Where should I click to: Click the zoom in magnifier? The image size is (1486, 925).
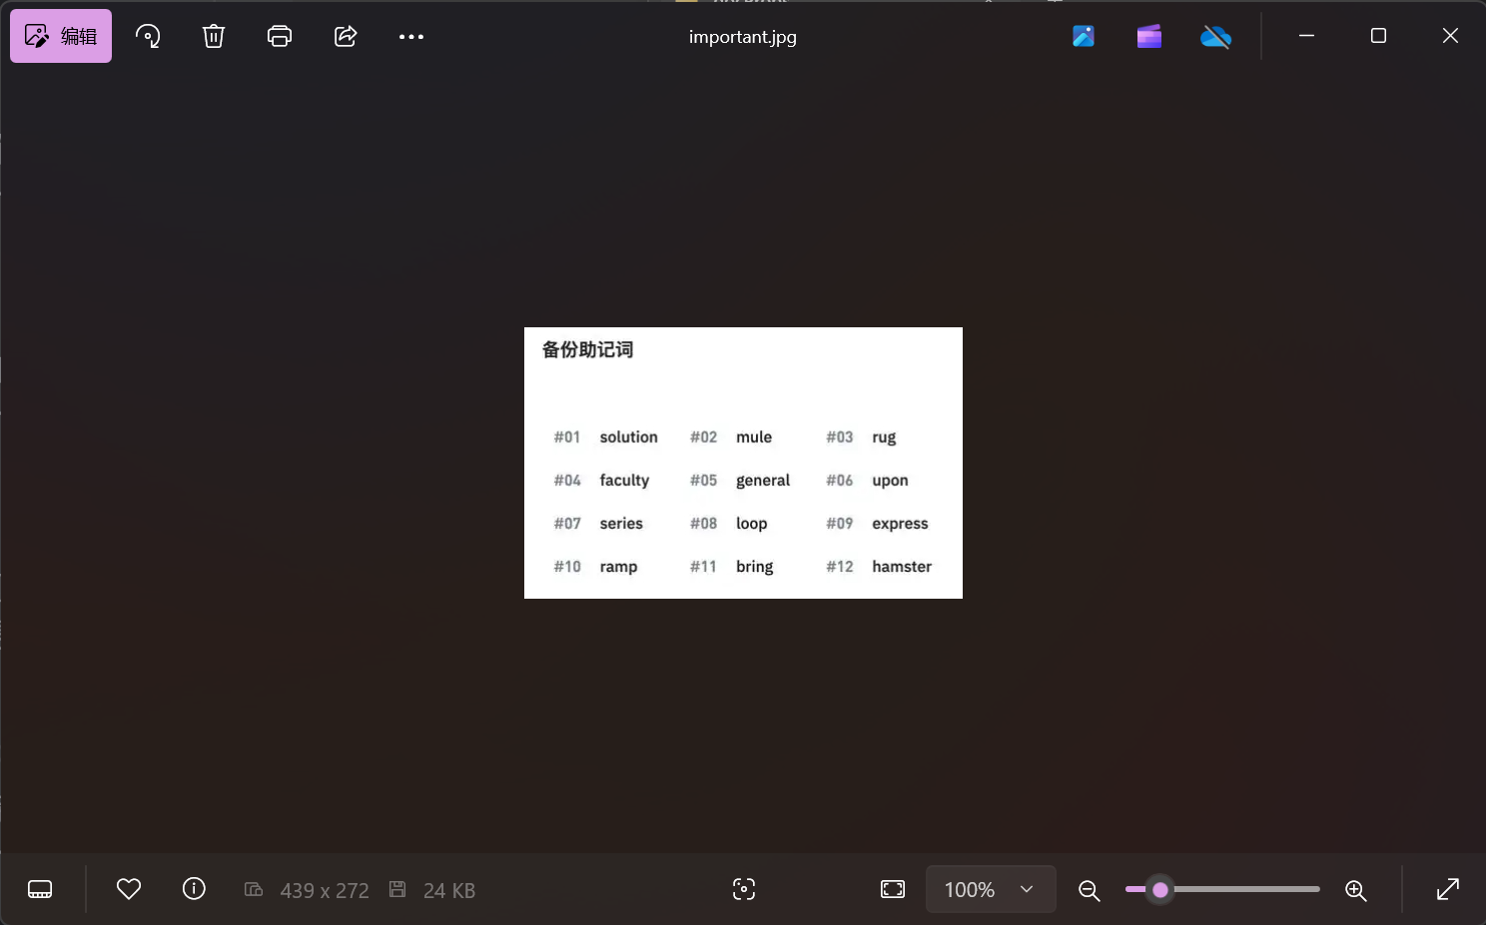(x=1355, y=890)
